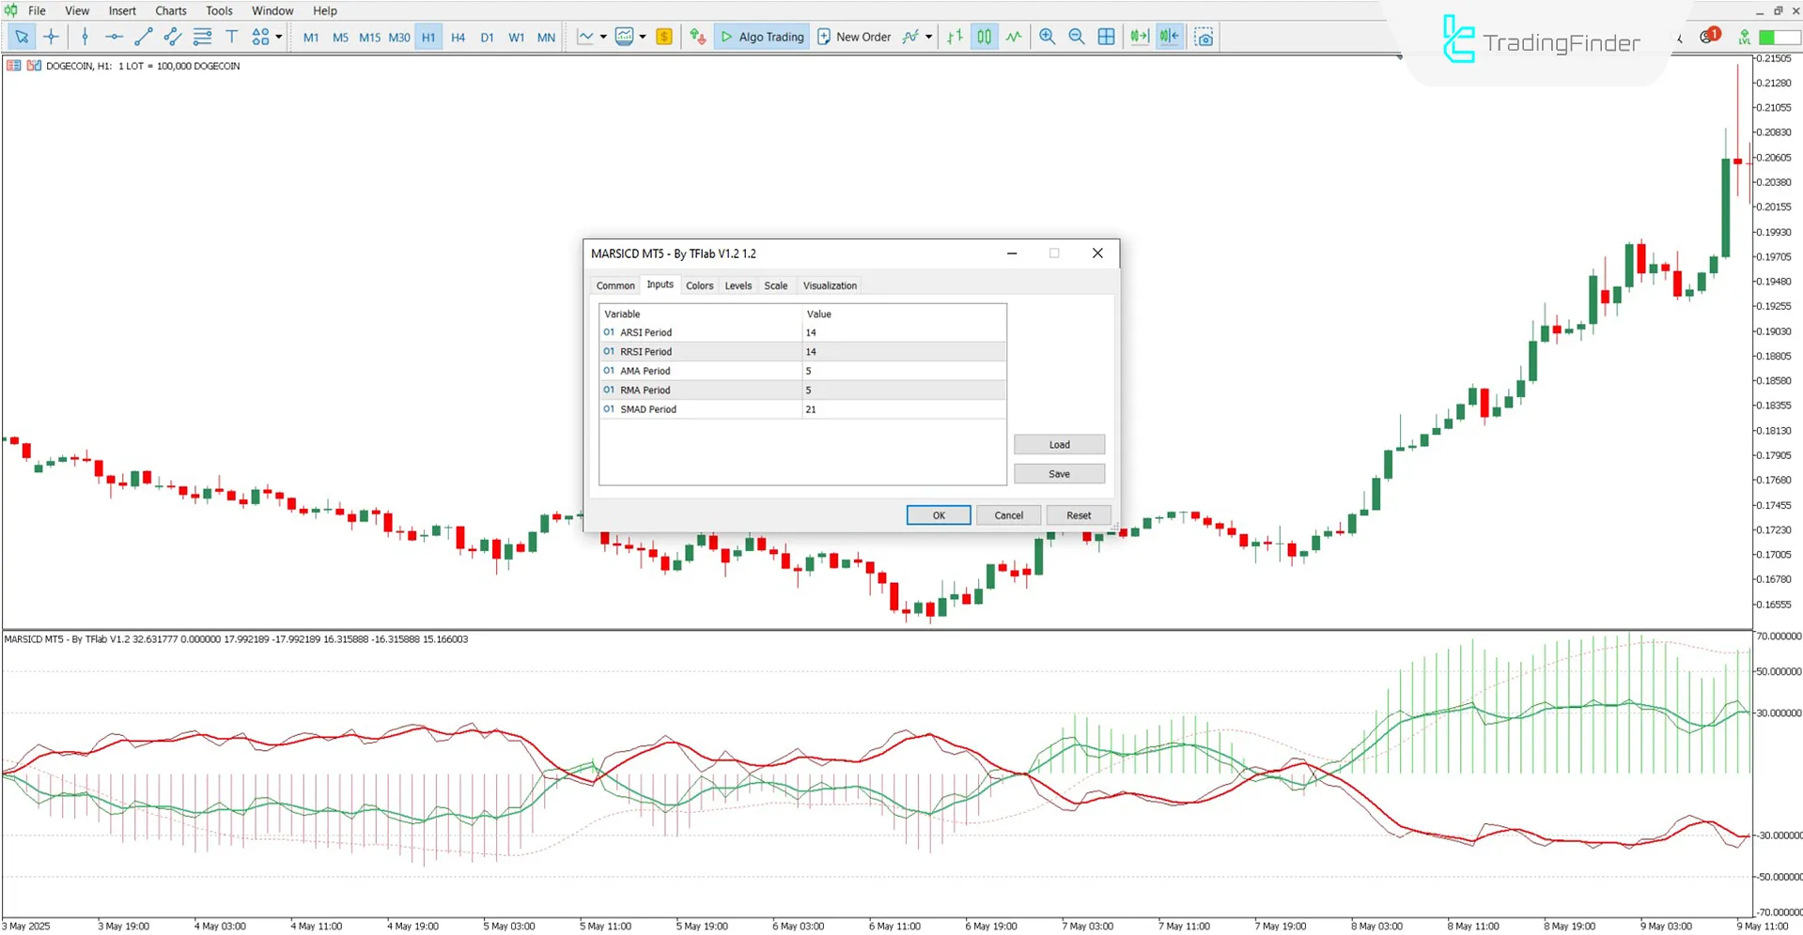This screenshot has height=935, width=1803.
Task: Pick the trendline drawing tool
Action: (x=143, y=37)
